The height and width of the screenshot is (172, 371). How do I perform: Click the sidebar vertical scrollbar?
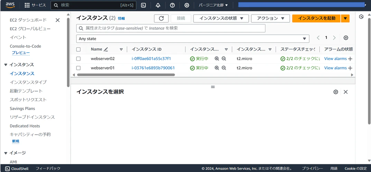[68, 52]
